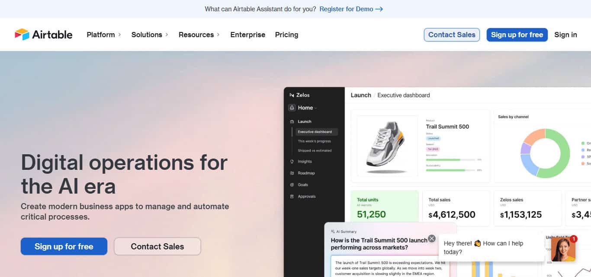Open the Enterprise page
Screen dimensions: 591x277
[247, 35]
